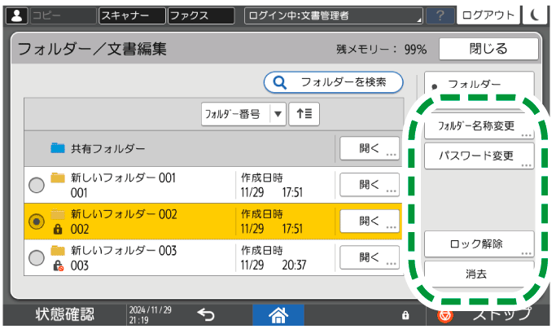
Task: Click 閉じる to close the folder editor
Action: pos(488,49)
